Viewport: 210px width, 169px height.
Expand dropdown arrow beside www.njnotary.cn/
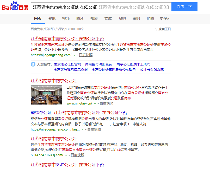pos(95,103)
